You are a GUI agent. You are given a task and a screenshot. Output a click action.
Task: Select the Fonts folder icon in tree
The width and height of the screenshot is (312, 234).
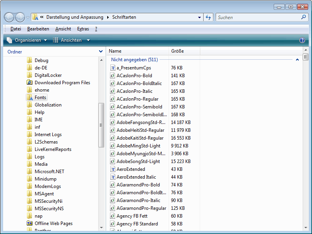(29, 97)
